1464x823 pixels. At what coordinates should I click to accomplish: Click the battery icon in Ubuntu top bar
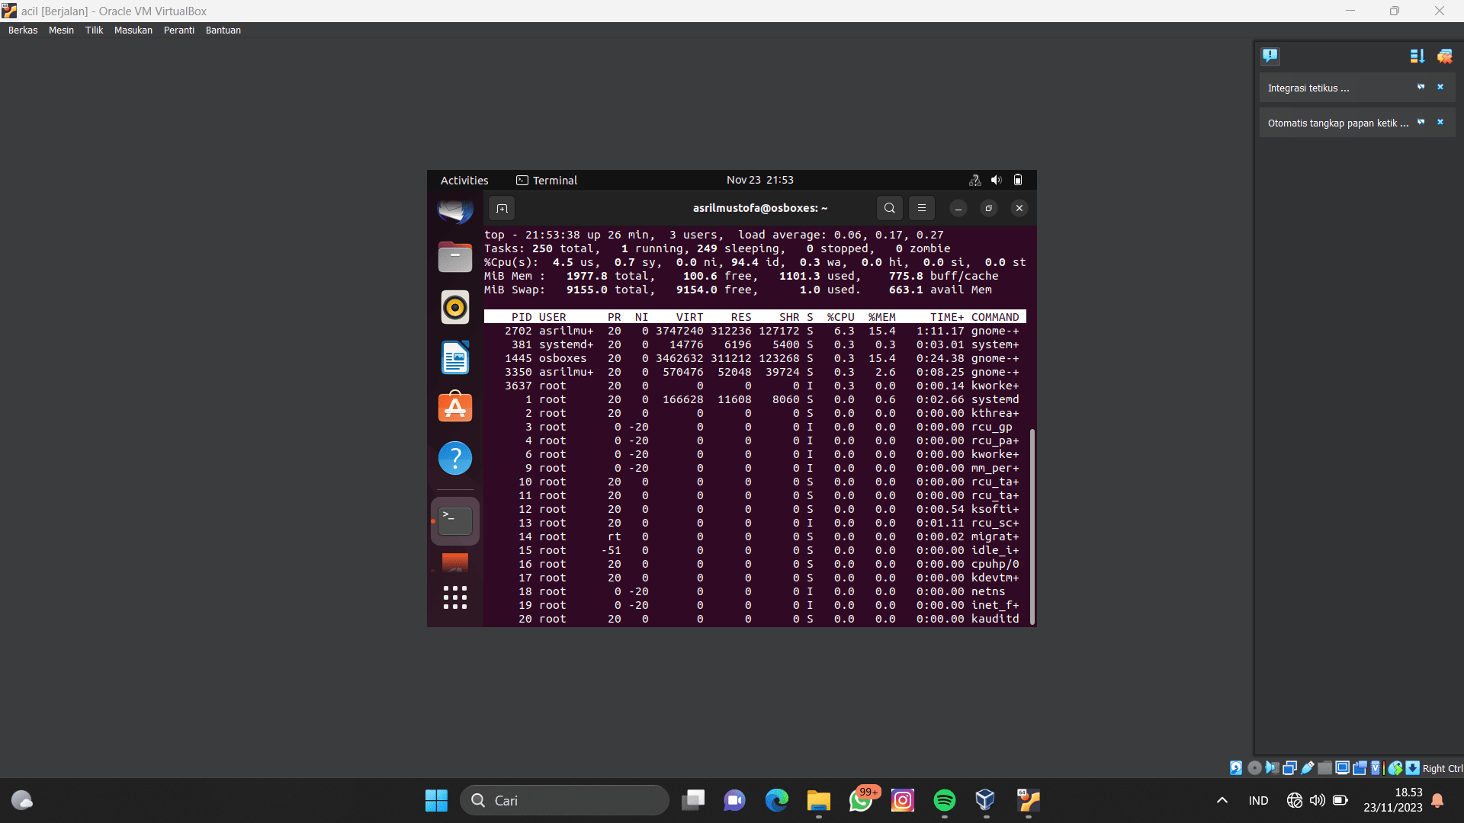point(1018,181)
